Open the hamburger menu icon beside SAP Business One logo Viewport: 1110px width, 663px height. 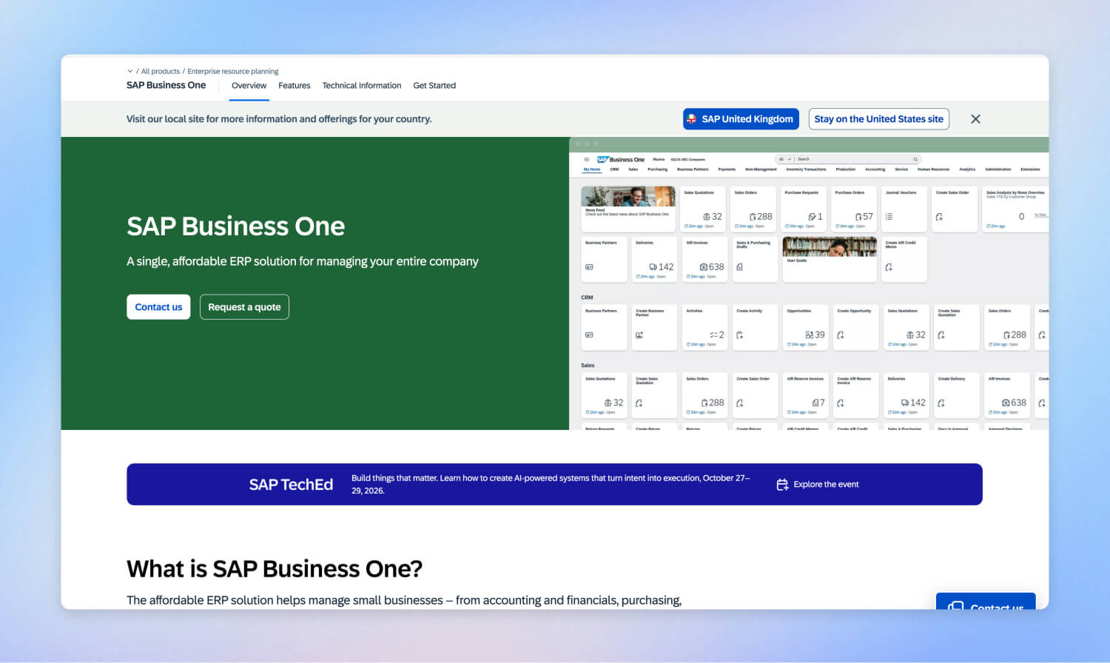click(x=587, y=159)
